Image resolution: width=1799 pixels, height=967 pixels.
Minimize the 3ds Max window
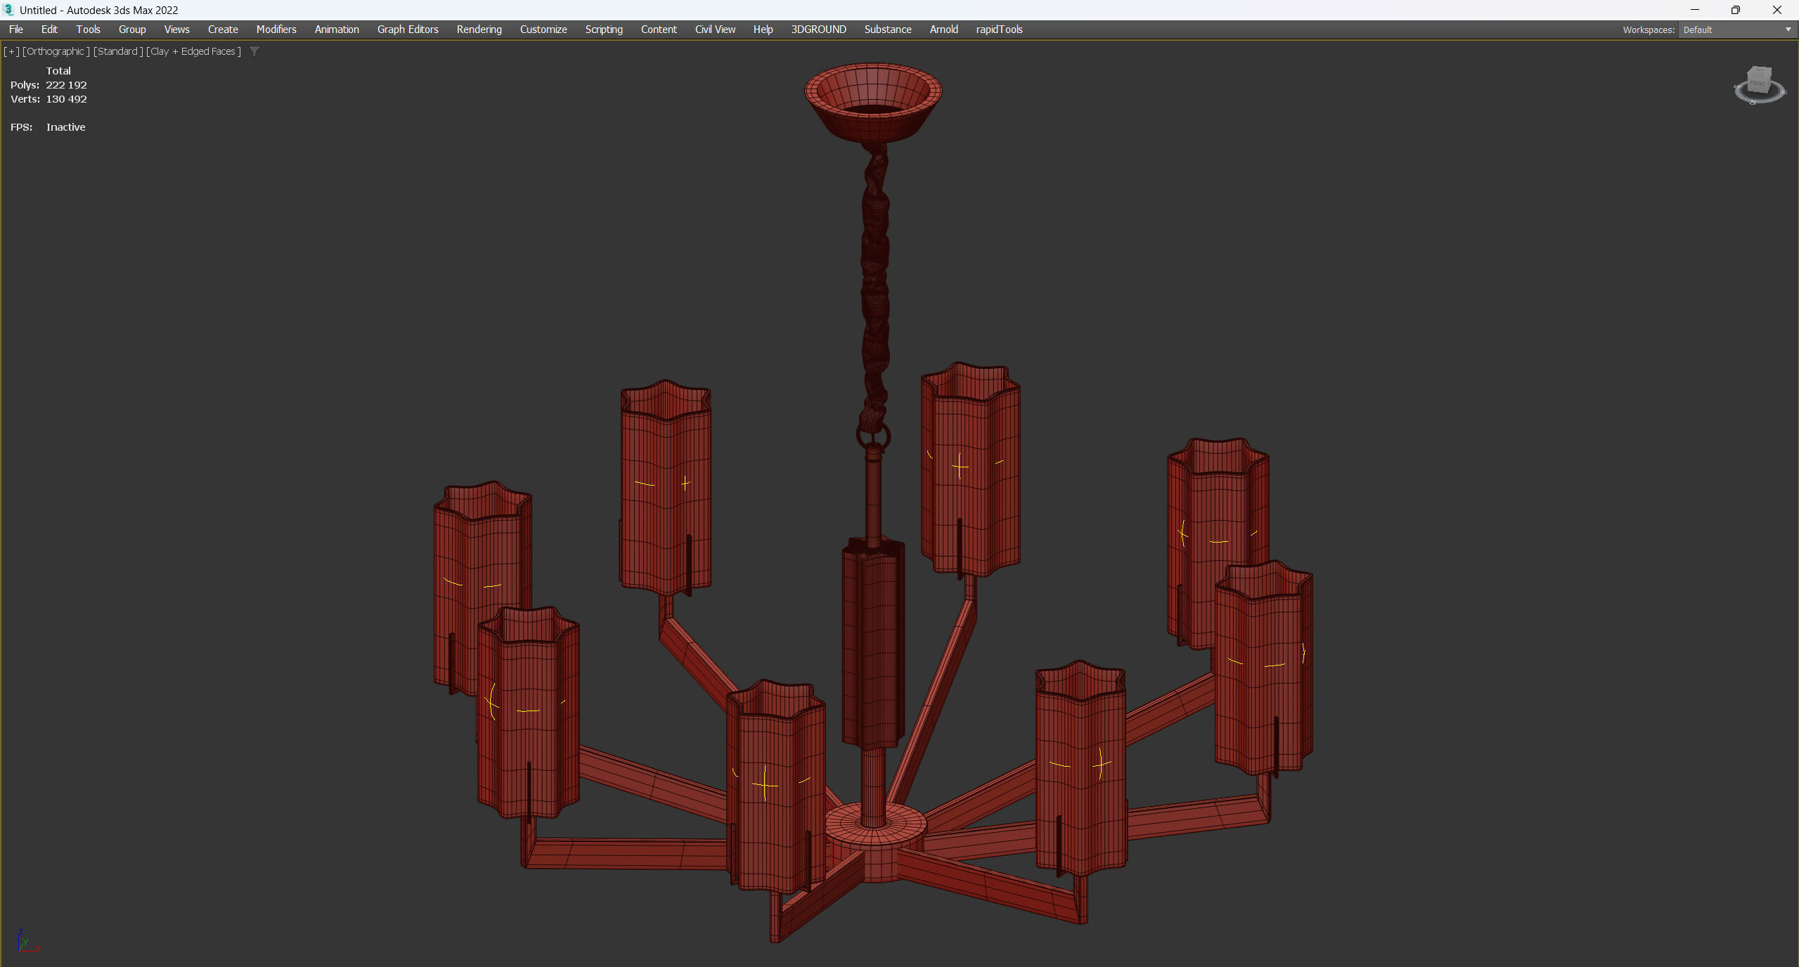tap(1694, 10)
